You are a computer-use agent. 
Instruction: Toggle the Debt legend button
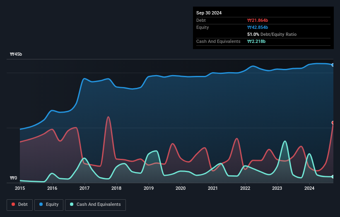[20, 205]
